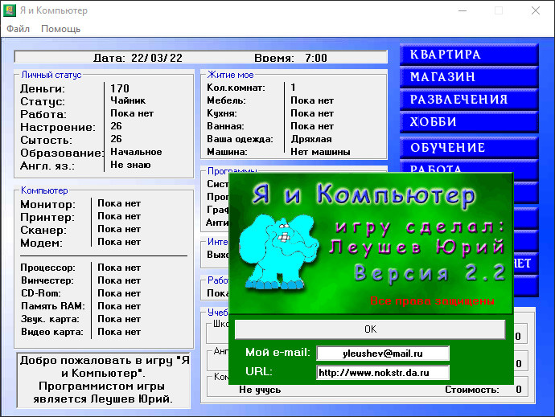Click the Звук. карта label
The width and height of the screenshot is (555, 417).
[50, 319]
